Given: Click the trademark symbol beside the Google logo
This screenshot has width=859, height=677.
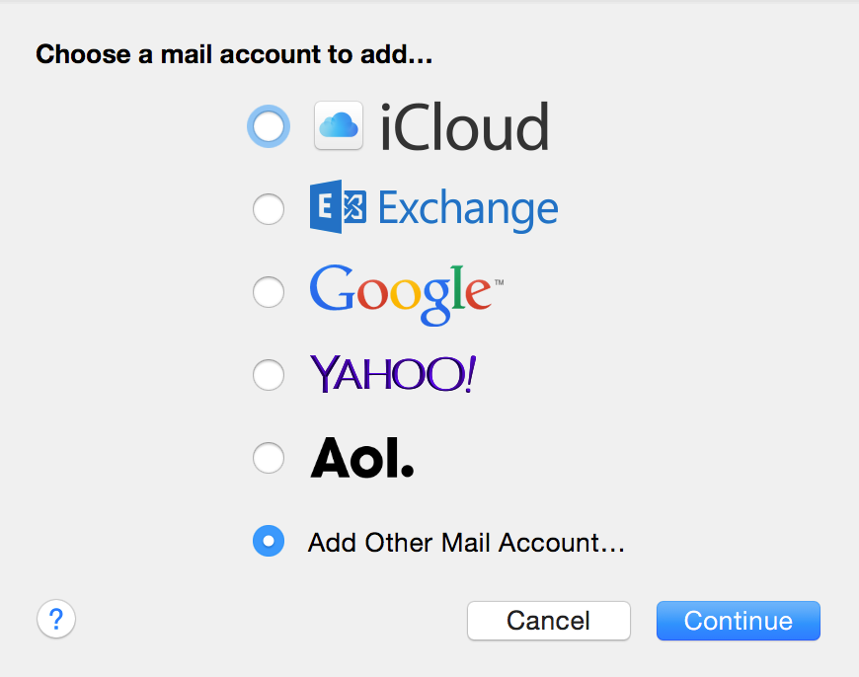Looking at the screenshot, I should [499, 282].
